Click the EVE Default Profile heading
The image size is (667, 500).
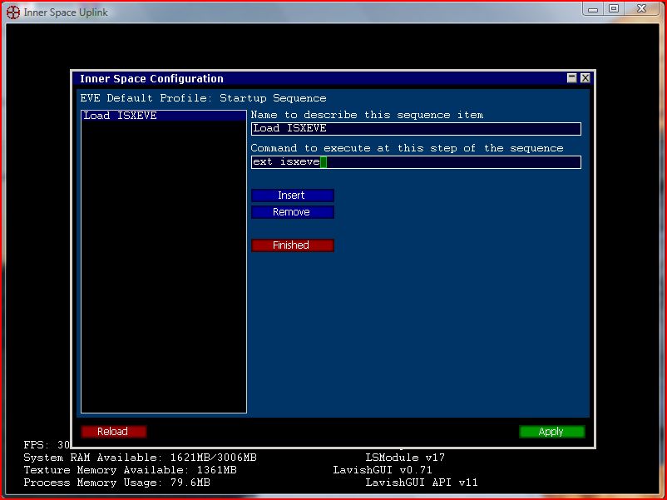[203, 98]
